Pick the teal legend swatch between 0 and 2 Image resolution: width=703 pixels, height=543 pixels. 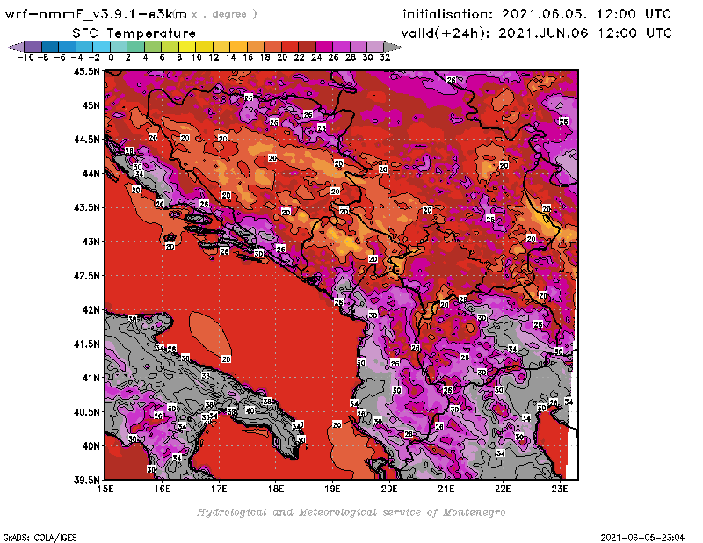pos(119,47)
